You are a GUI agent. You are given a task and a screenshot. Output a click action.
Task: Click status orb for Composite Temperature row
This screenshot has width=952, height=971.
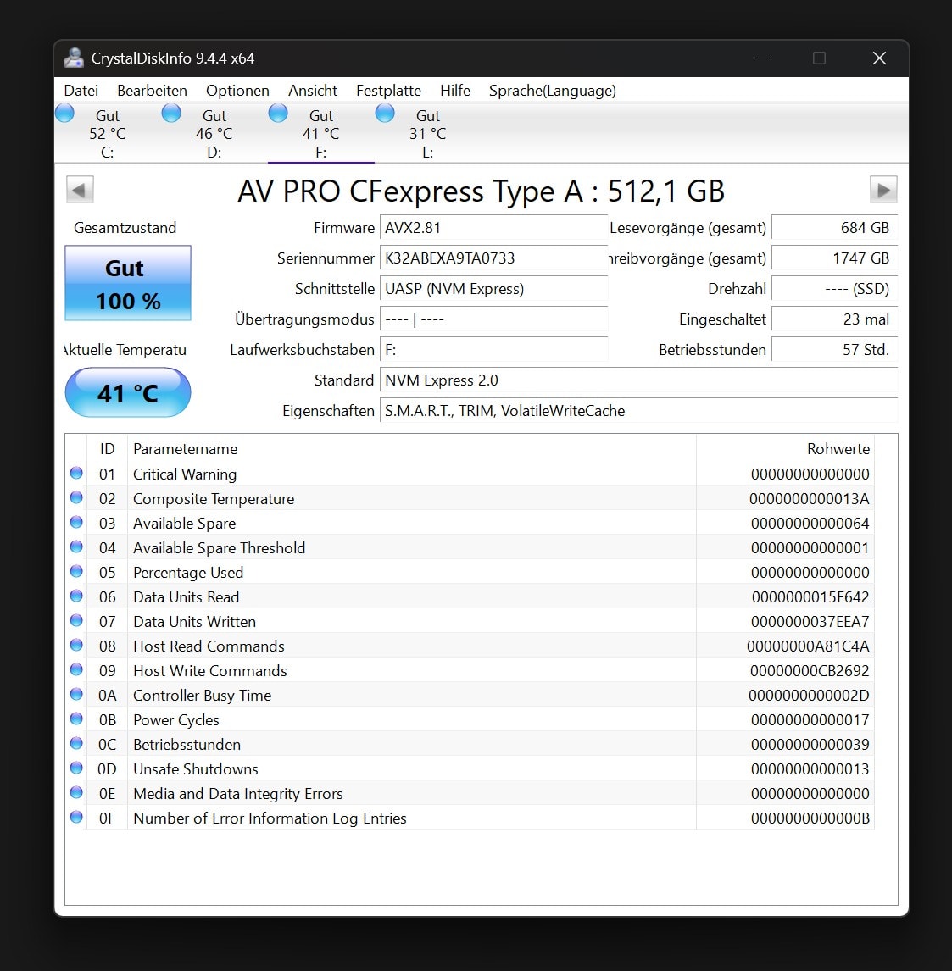click(76, 498)
